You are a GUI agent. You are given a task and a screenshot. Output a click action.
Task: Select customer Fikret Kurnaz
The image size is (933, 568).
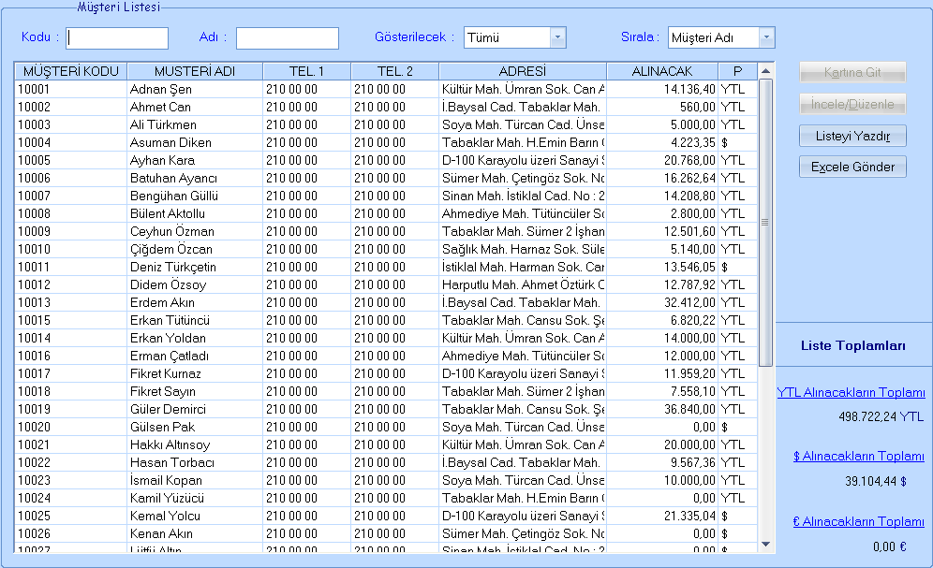[x=166, y=373]
